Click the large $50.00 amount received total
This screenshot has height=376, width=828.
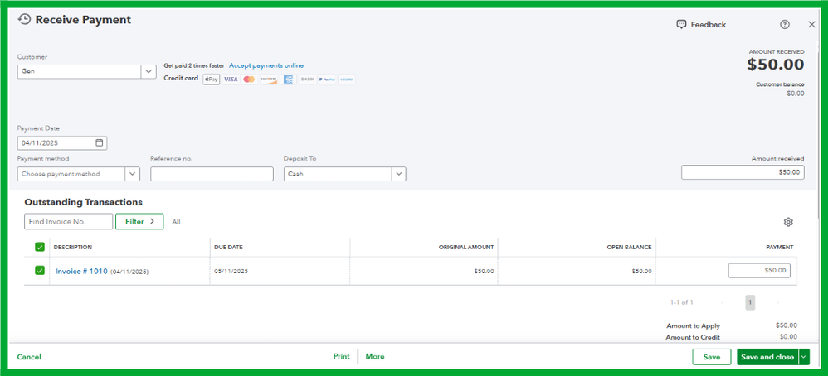click(x=775, y=65)
